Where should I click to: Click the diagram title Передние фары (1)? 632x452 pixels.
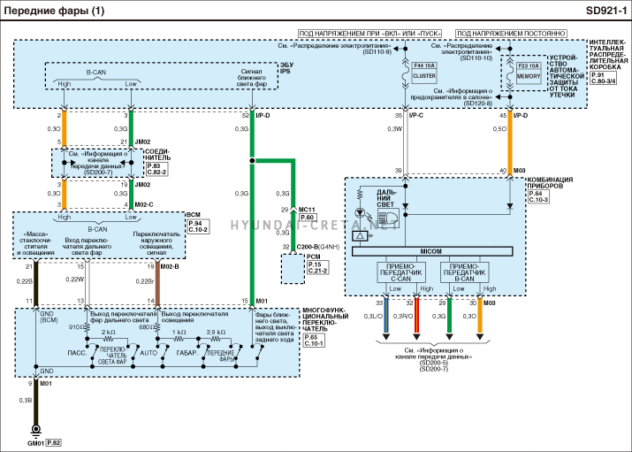54,10
